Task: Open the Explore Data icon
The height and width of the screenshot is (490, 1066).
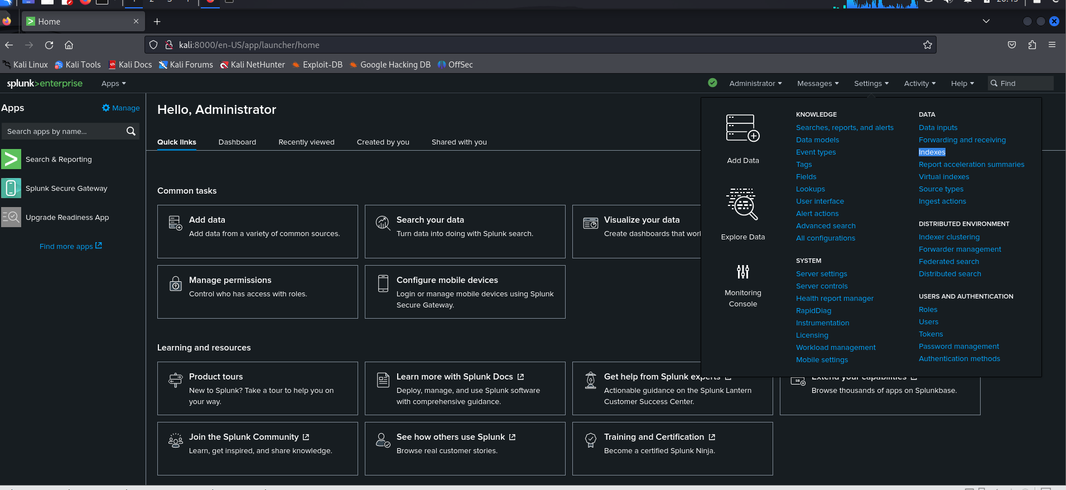Action: tap(742, 204)
